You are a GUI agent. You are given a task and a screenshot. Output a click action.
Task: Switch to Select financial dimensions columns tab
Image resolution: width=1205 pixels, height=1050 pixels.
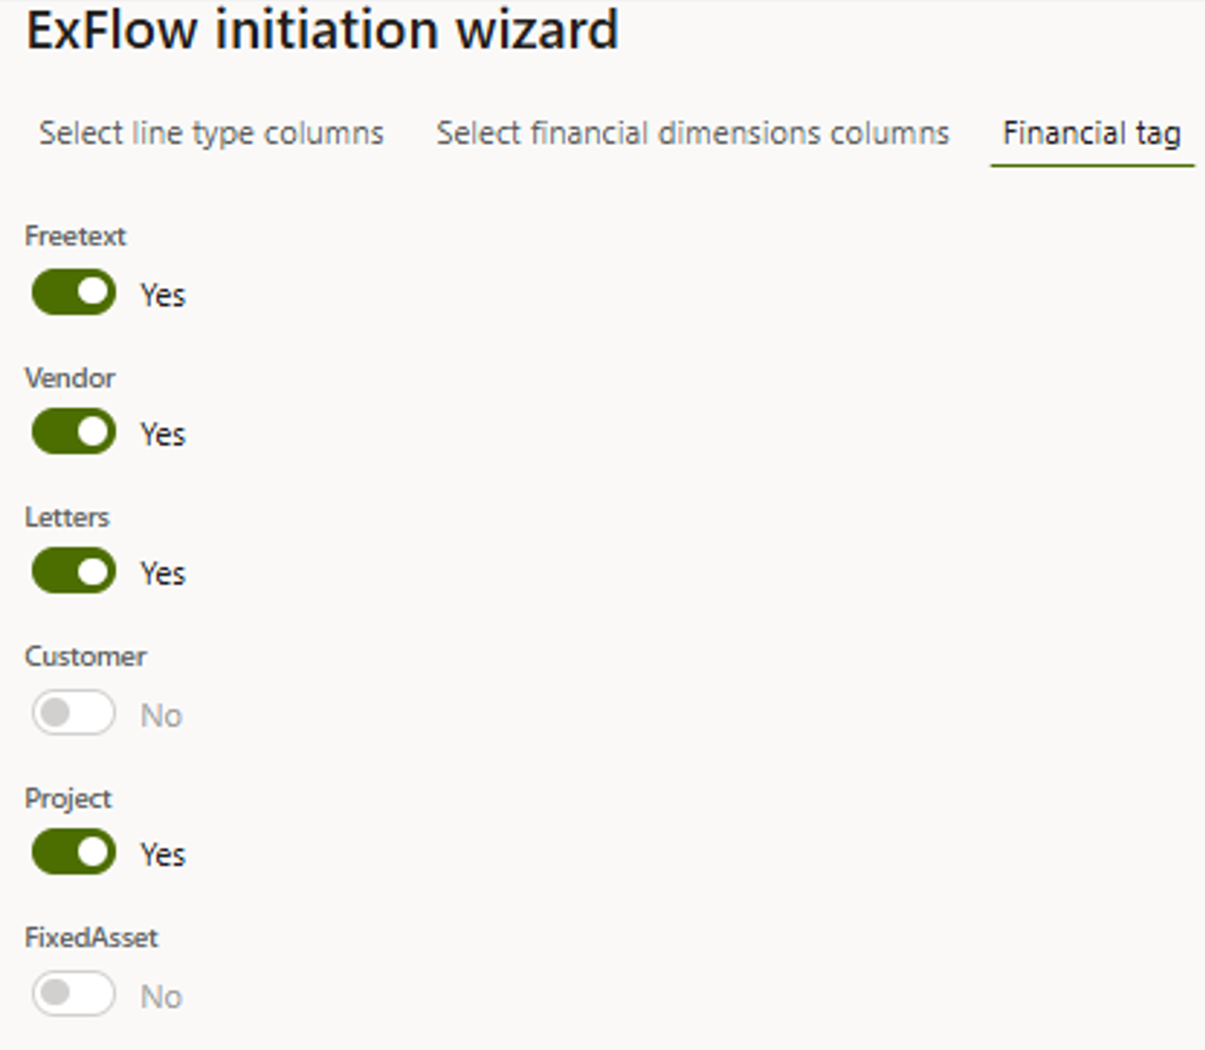[692, 133]
